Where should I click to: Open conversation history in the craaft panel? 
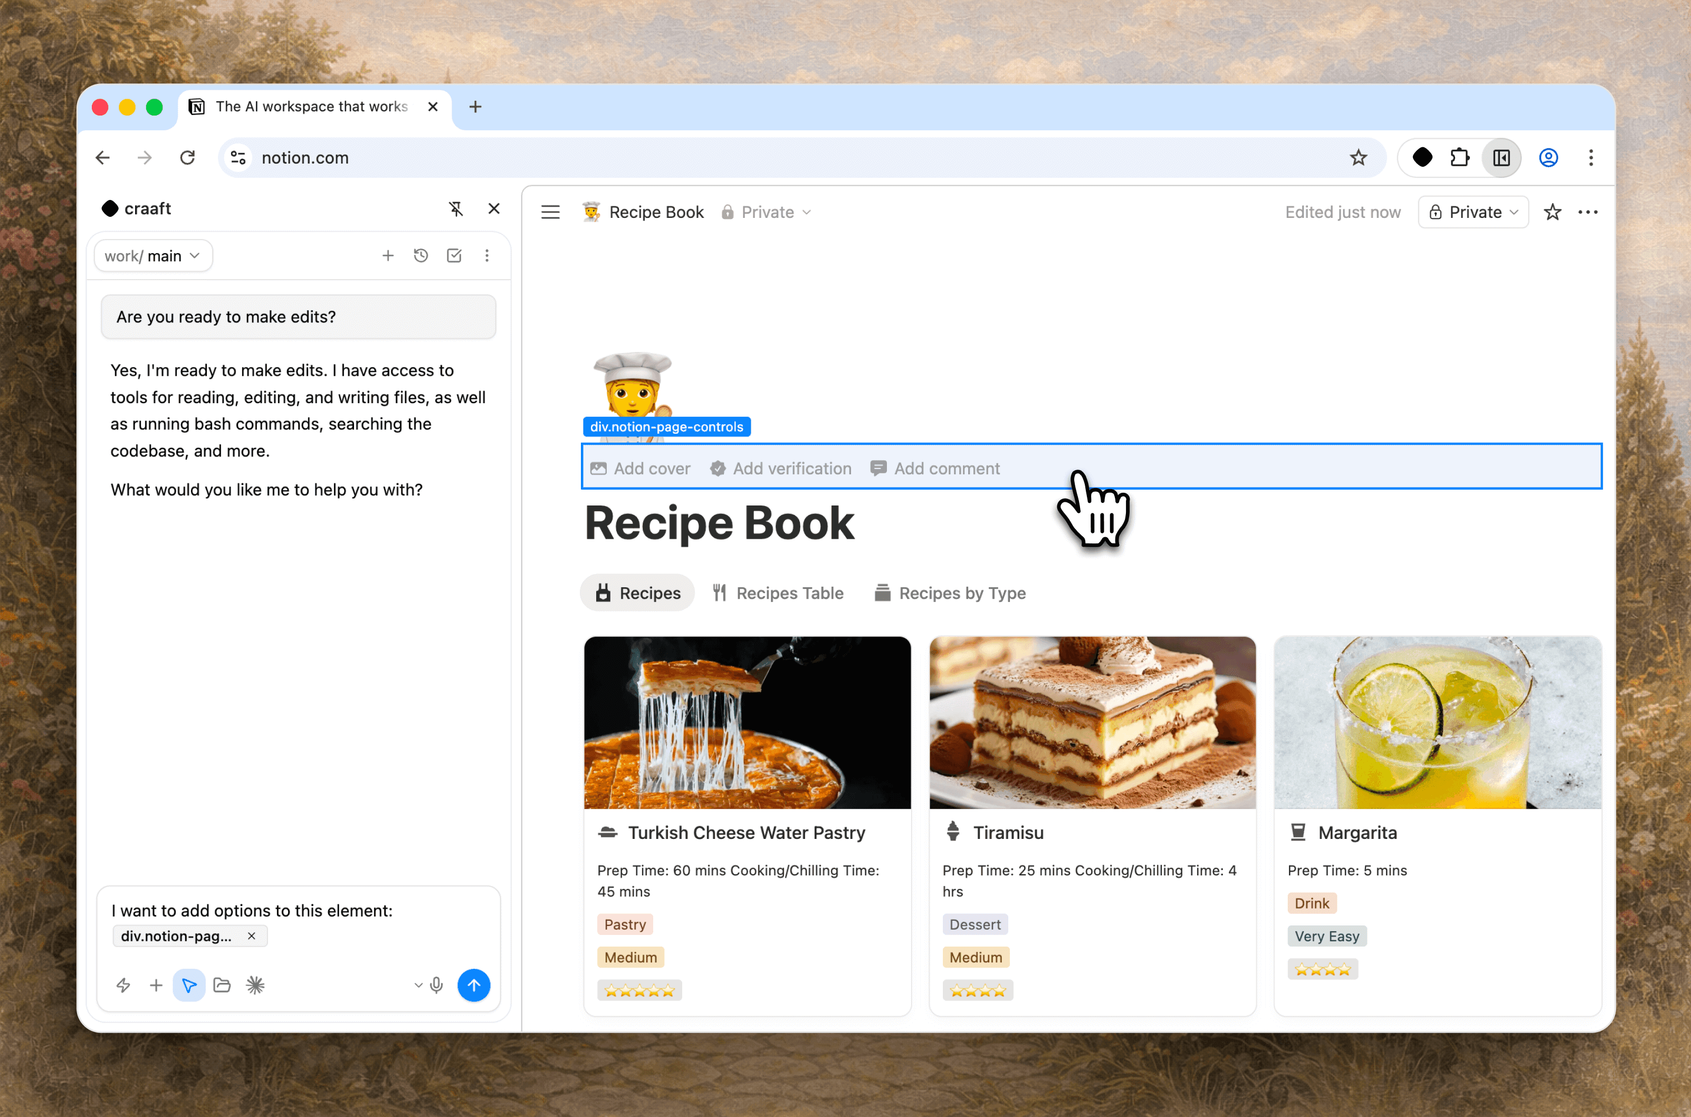(421, 255)
